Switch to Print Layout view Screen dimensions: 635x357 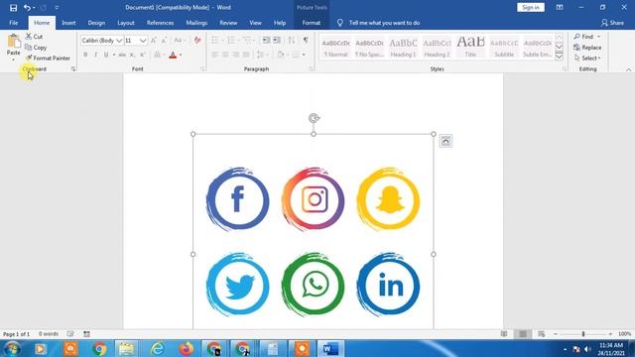coord(523,334)
